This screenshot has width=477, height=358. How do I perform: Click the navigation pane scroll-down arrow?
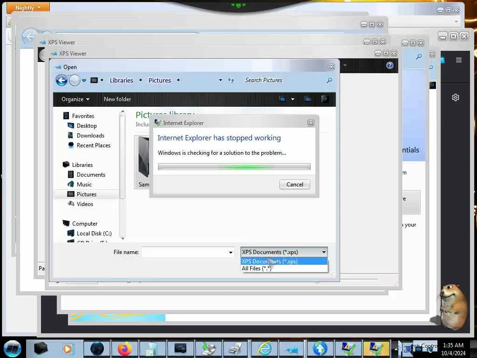coord(123,238)
